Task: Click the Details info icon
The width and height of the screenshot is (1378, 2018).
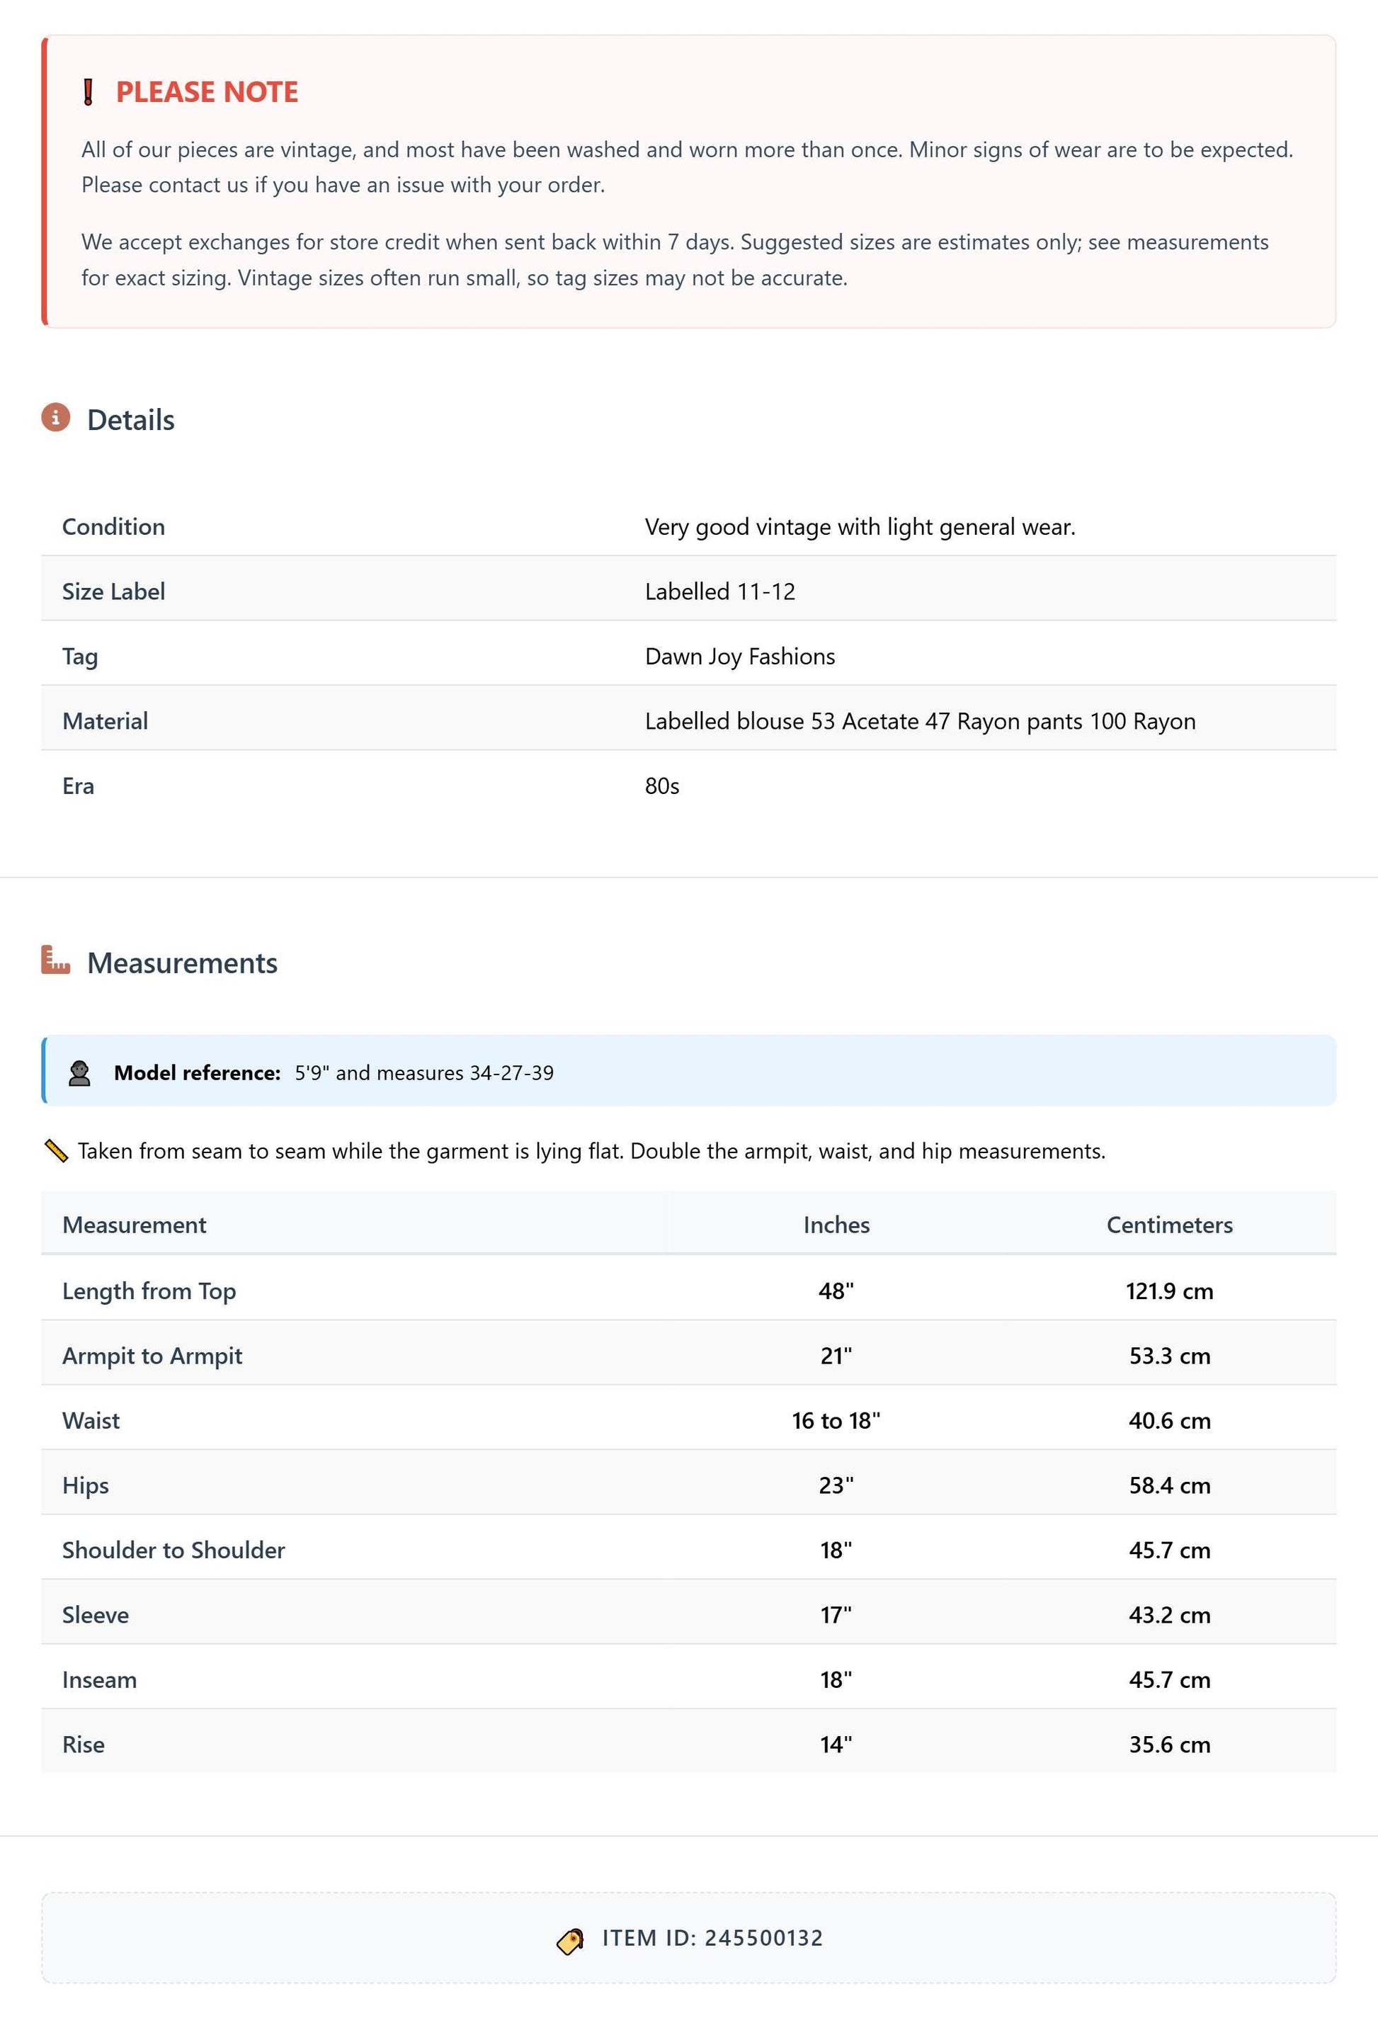Action: point(55,418)
